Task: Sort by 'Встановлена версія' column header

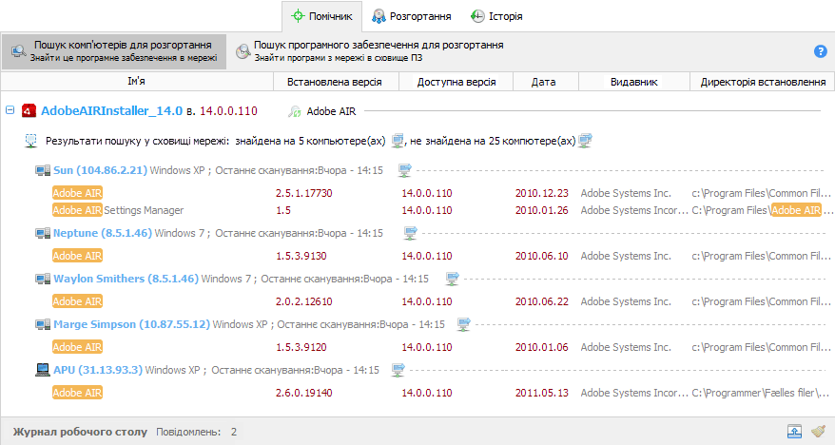Action: point(341,82)
